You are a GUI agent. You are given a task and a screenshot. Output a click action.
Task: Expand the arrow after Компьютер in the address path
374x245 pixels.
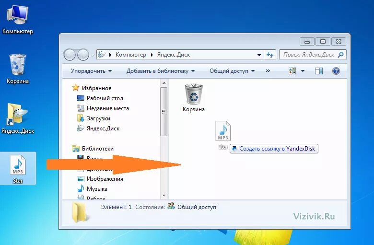coord(152,55)
